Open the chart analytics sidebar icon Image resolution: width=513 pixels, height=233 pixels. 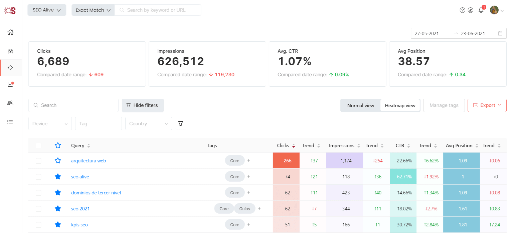(10, 84)
